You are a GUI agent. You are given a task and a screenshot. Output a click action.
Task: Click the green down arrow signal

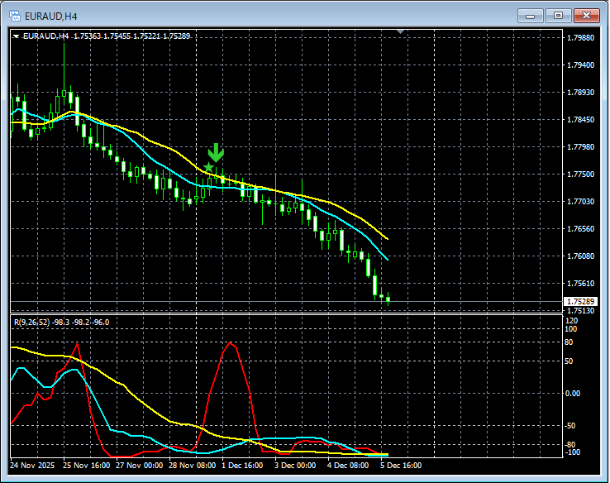[x=216, y=152]
